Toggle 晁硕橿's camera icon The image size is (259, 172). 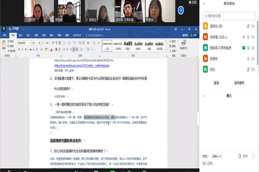pyautogui.click(x=253, y=37)
